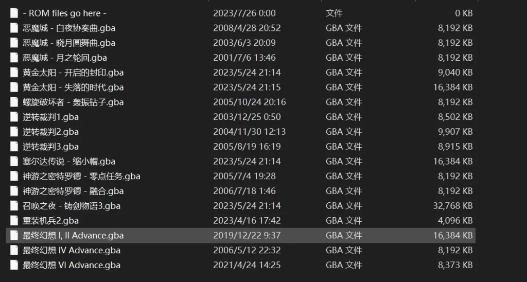Click the file icon of 恶魔城 - 白夜协奏曲.gba
527x282 pixels.
[14, 28]
